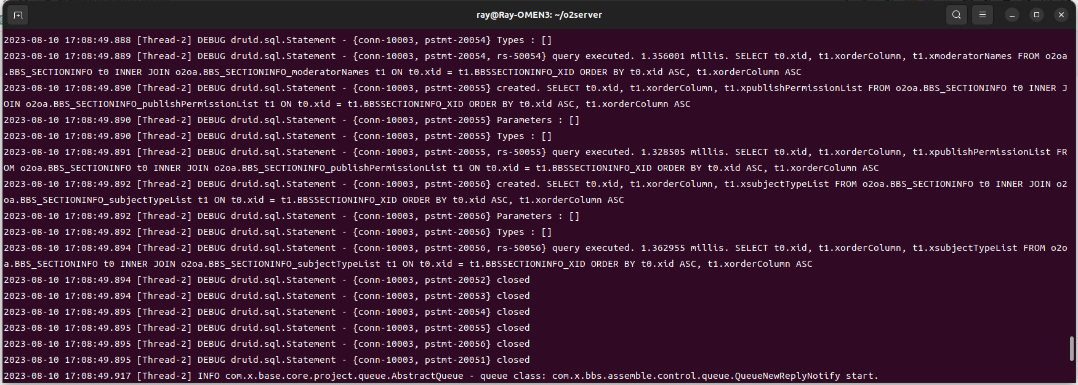The image size is (1078, 385).
Task: Close the o2server terminal window
Action: click(x=1061, y=15)
